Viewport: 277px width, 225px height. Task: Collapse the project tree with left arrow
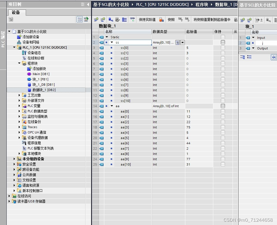pyautogui.click(x=88, y=4)
